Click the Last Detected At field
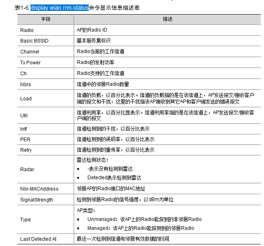Screen dimensions: 264x246 tap(46, 239)
